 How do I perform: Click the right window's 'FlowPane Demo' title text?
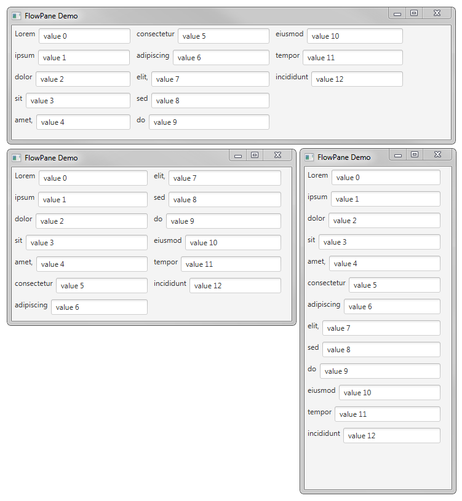click(x=344, y=157)
